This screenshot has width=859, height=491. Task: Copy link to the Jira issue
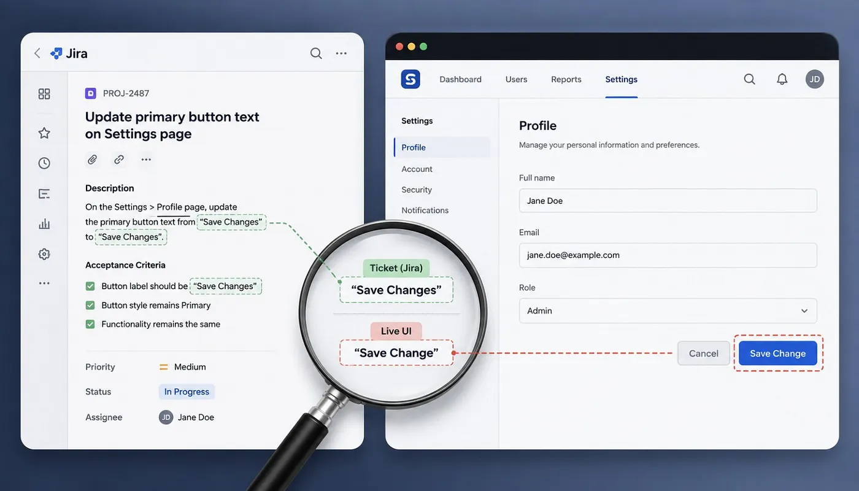click(x=119, y=160)
